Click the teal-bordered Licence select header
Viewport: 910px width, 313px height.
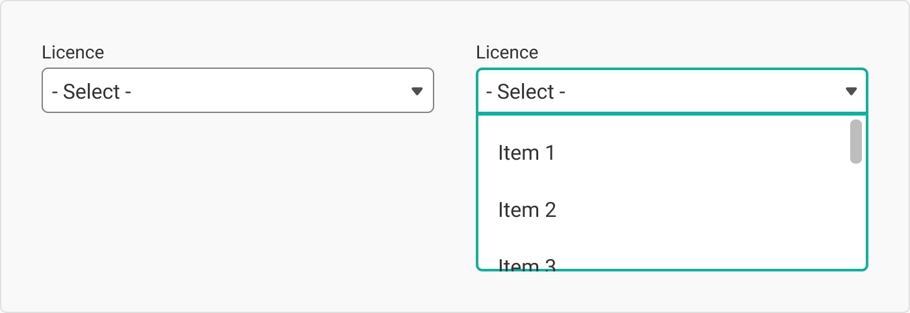point(671,91)
